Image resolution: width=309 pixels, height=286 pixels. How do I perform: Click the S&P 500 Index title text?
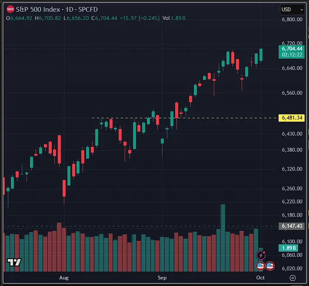tap(38, 10)
